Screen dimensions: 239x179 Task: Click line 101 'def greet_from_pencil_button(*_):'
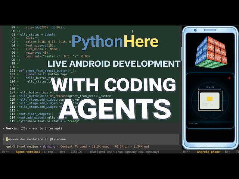[x=47, y=71]
